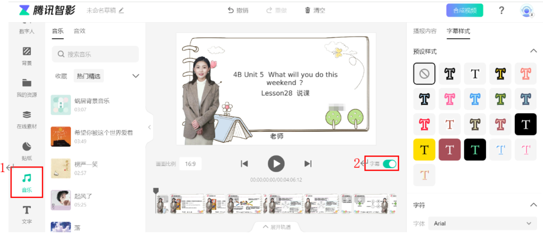Select 收藏 favorites filter

[61, 76]
